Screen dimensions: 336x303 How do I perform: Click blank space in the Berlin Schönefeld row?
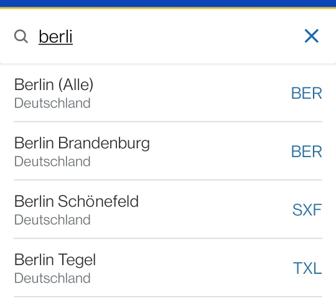(x=214, y=209)
